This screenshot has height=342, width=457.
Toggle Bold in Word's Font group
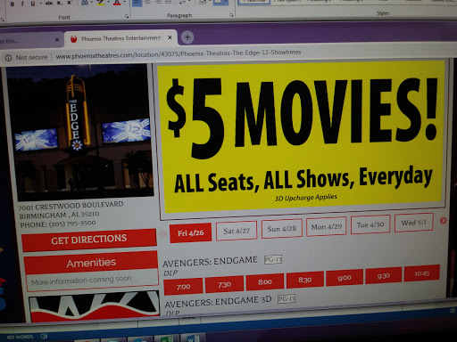coord(12,4)
